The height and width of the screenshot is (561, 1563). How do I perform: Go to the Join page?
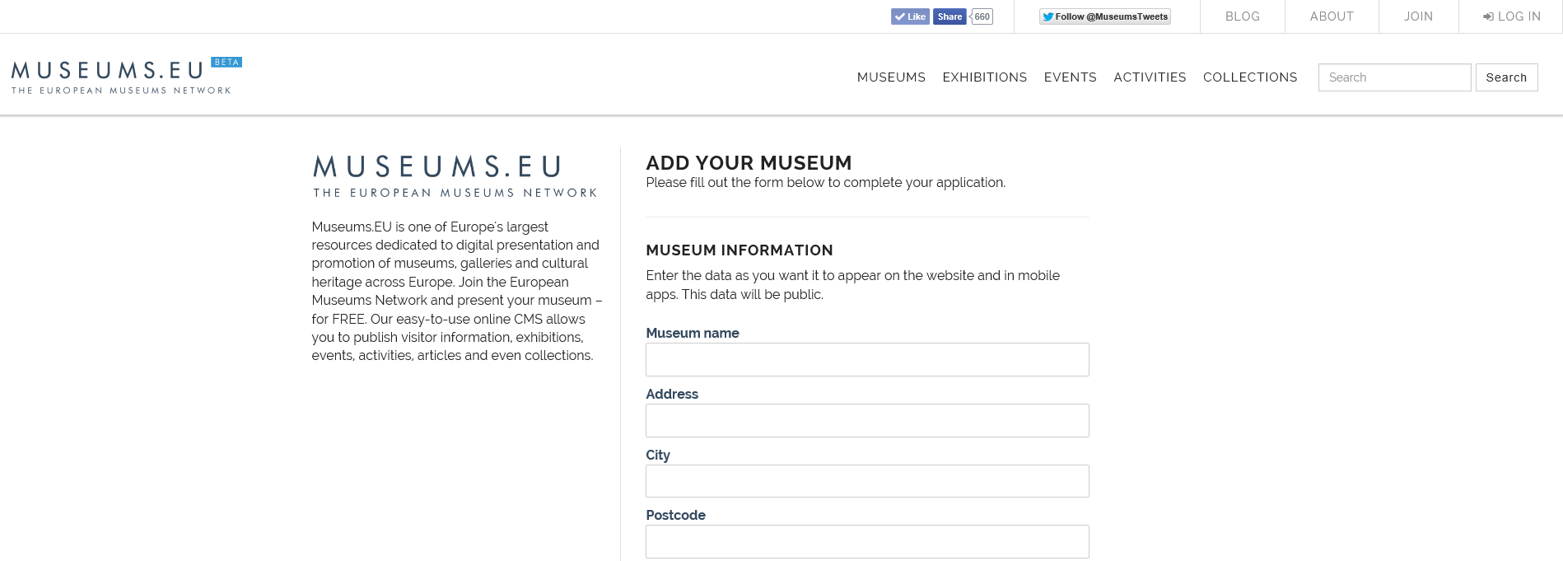tap(1418, 16)
